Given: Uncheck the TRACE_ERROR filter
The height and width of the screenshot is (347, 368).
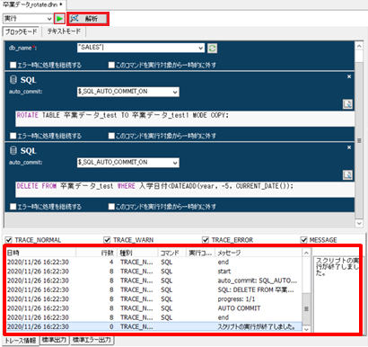Looking at the screenshot, I should (206, 240).
